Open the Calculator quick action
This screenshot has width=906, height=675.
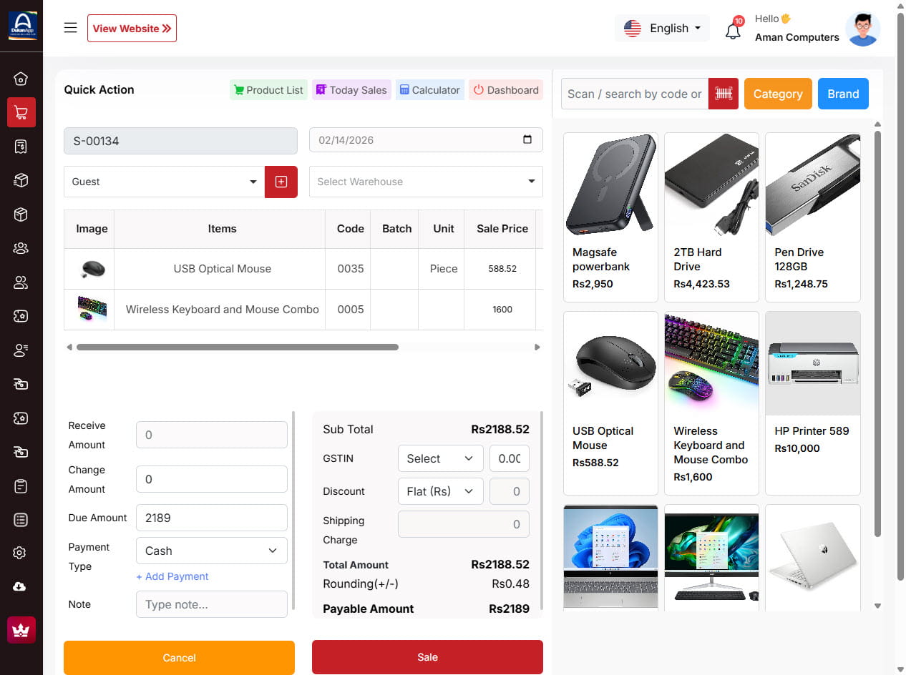coord(429,90)
